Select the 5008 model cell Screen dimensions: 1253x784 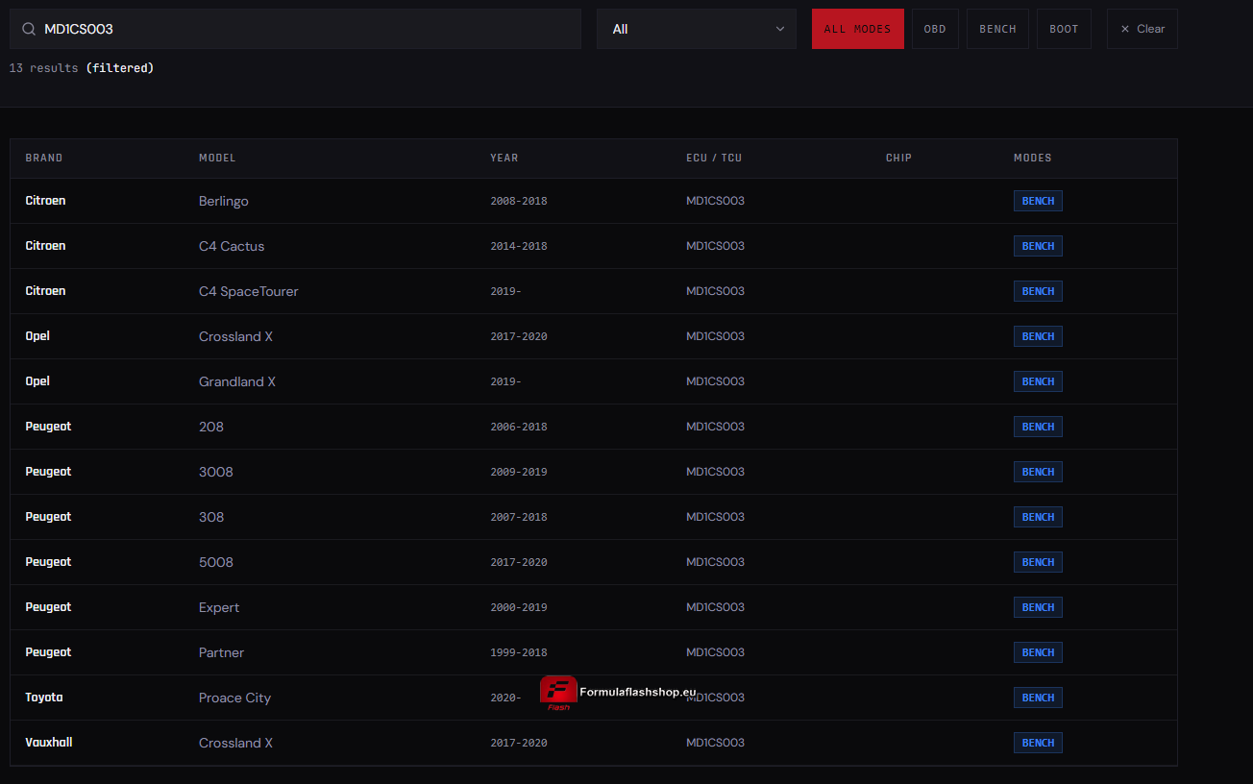pos(216,562)
